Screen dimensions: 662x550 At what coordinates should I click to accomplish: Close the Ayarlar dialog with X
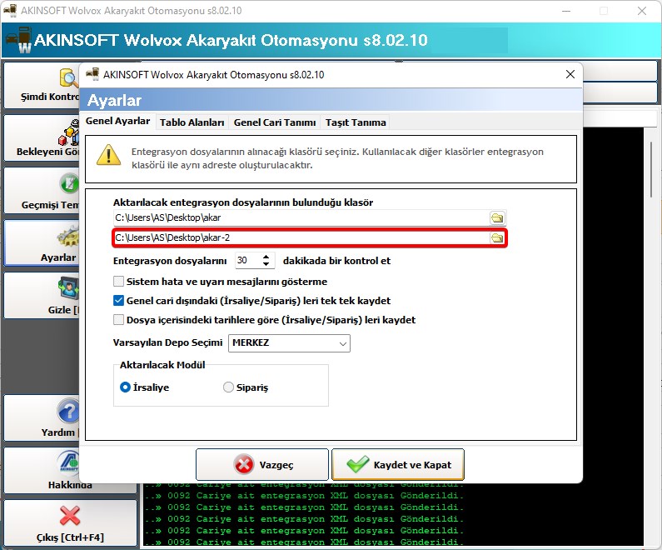(x=570, y=74)
